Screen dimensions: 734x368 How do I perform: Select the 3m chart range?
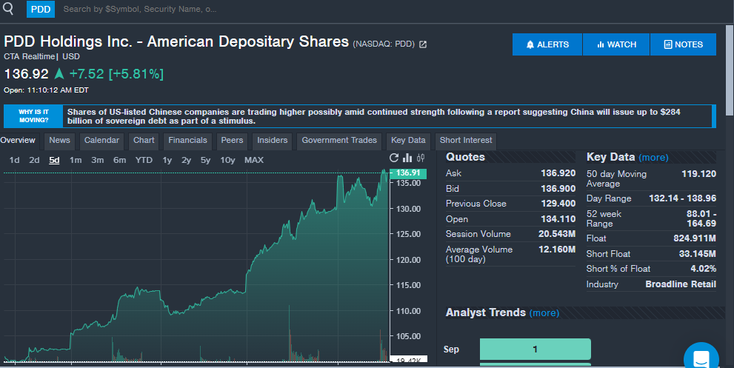coord(97,160)
